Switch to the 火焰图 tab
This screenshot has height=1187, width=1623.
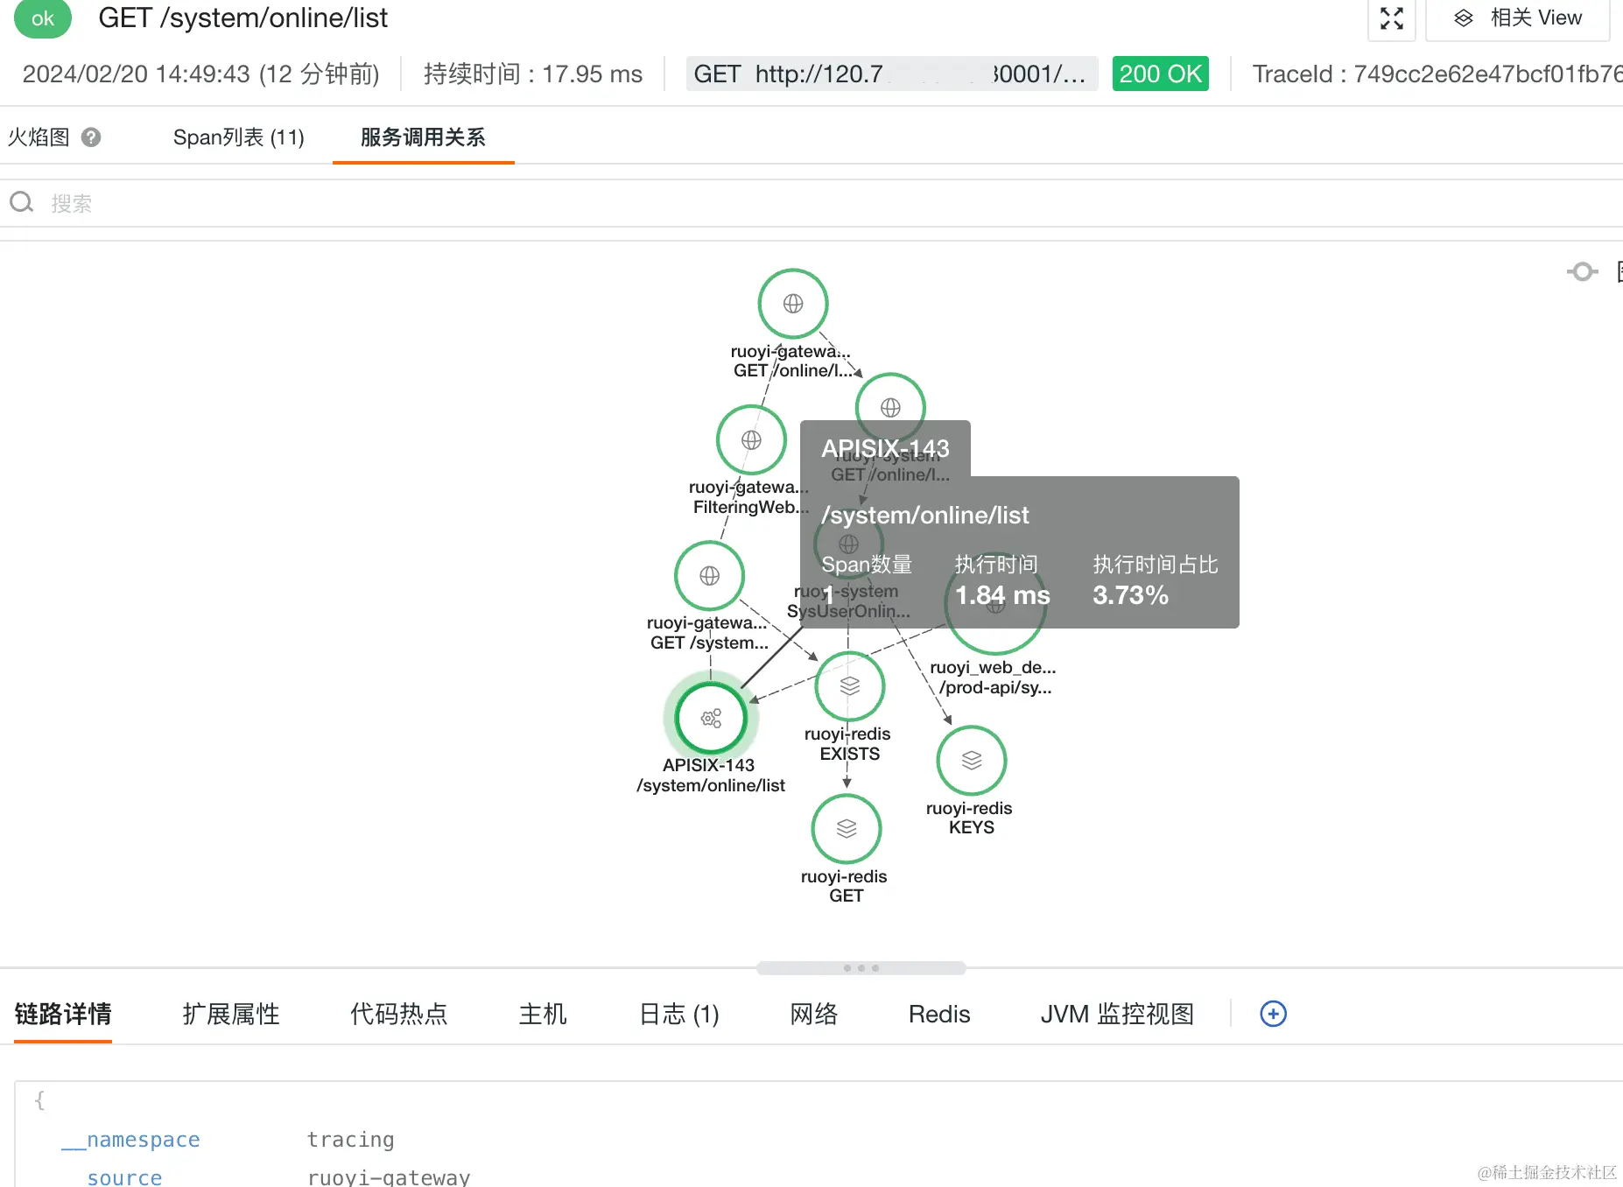point(39,137)
